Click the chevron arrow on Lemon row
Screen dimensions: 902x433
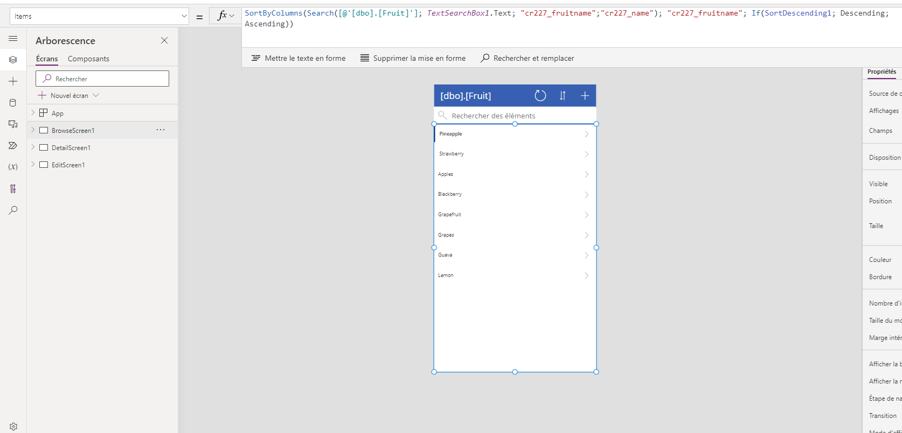point(587,275)
